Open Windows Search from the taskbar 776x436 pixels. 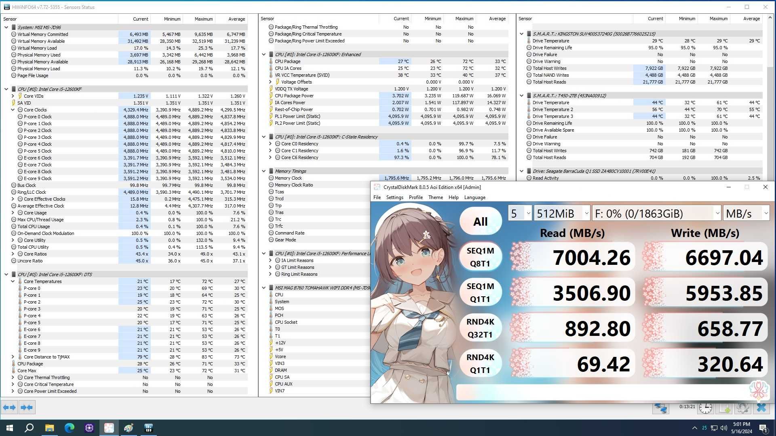pyautogui.click(x=29, y=428)
